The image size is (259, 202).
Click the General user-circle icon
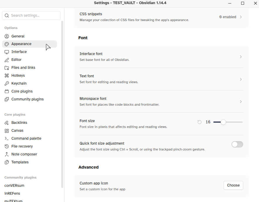(x=7, y=36)
